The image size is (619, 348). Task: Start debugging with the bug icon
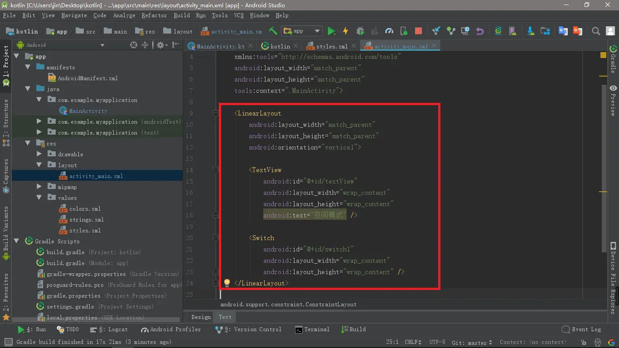pos(360,31)
